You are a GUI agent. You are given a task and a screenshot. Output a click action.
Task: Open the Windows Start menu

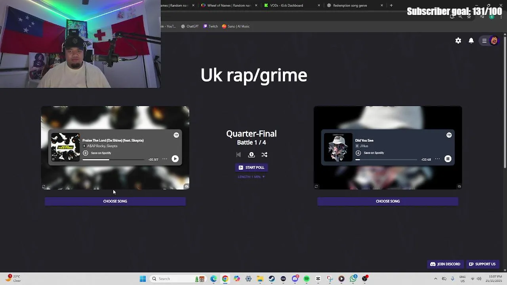coord(143,279)
